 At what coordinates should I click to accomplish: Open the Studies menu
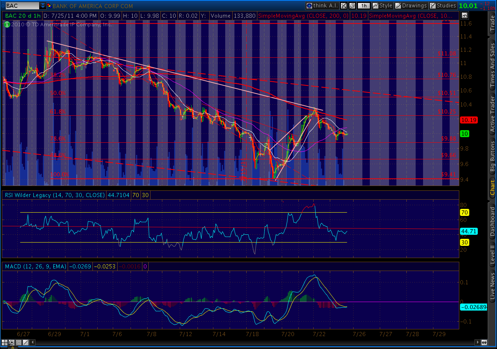pyautogui.click(x=443, y=6)
